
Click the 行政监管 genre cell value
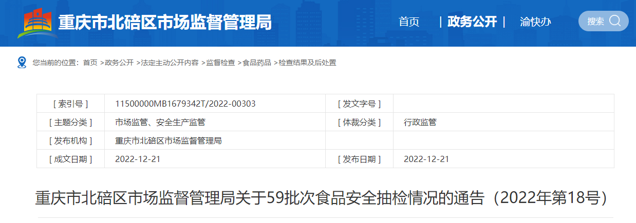point(420,123)
